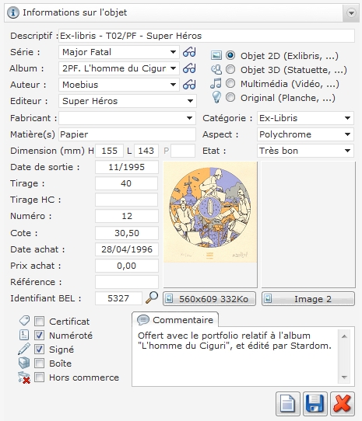
Task: Click the binoculars icon next to Série
Action: (x=189, y=52)
